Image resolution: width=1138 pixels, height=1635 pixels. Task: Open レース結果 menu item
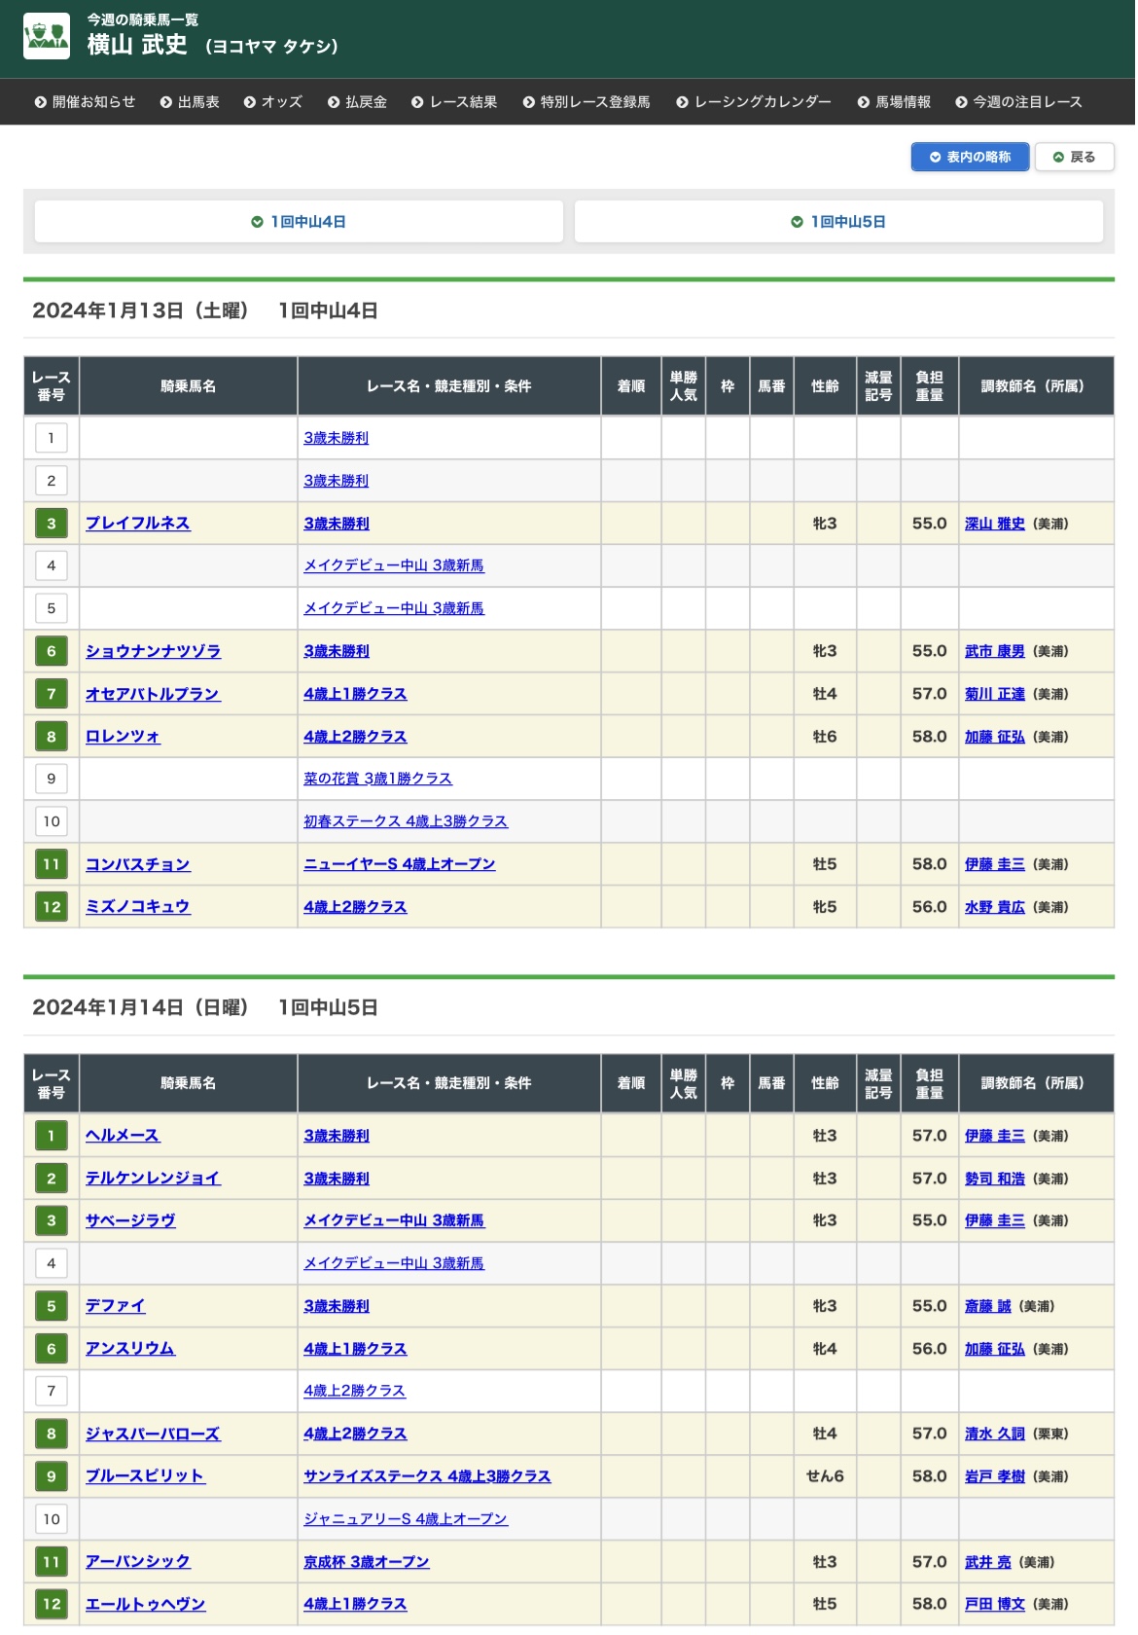pyautogui.click(x=454, y=102)
